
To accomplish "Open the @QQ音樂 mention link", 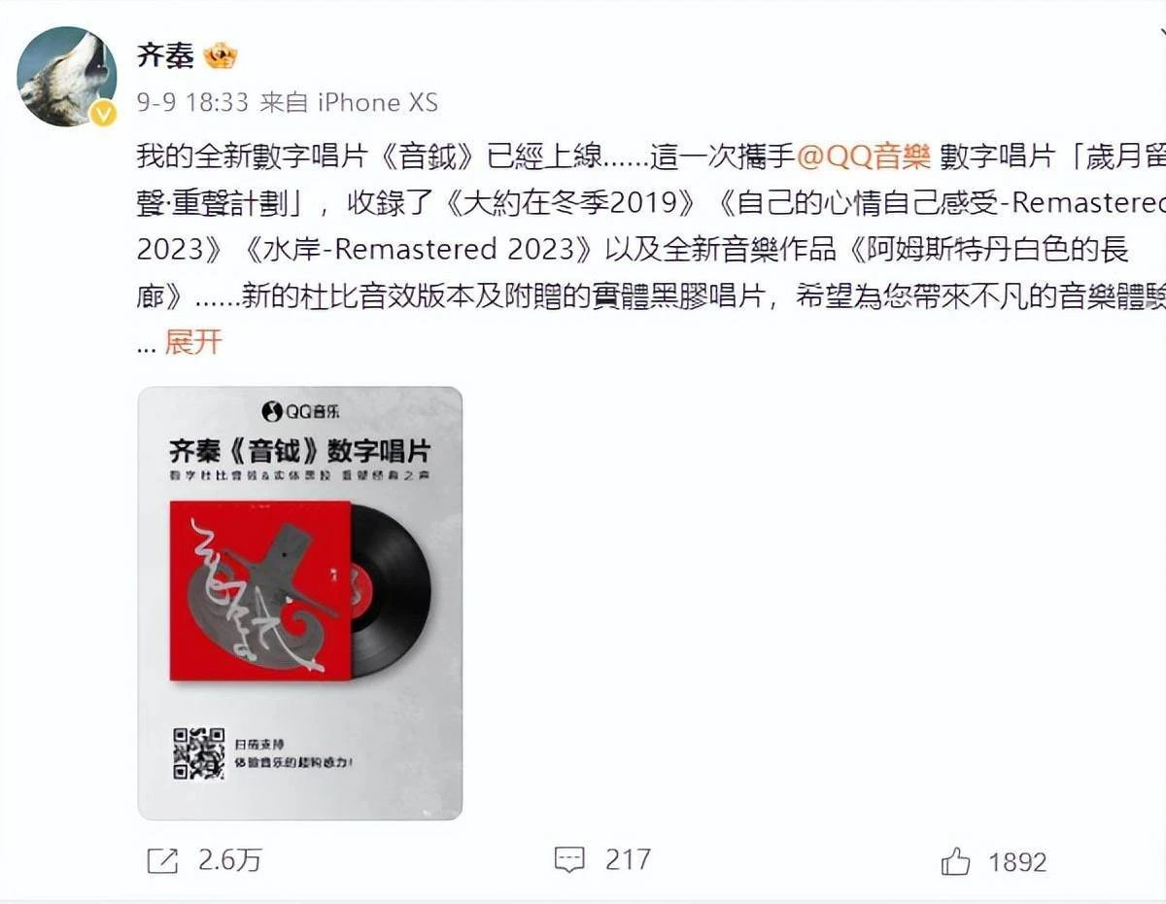I will pos(864,156).
